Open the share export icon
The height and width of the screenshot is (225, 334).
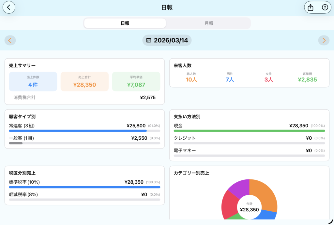[x=310, y=7]
